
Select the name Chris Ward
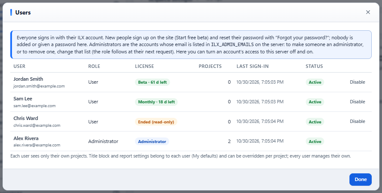[x=26, y=118]
